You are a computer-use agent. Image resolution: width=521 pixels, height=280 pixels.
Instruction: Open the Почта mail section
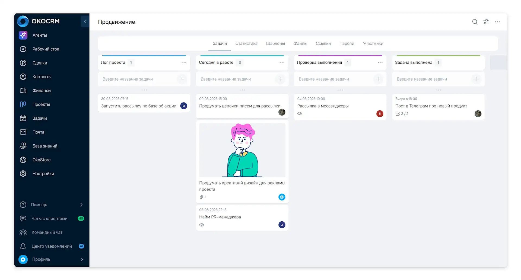click(x=38, y=132)
